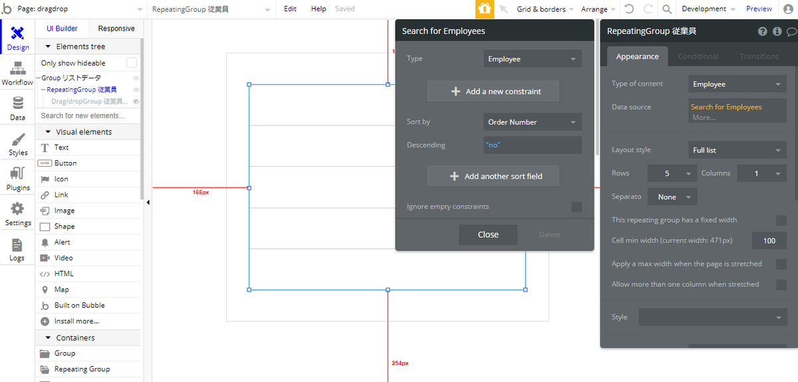Select the HTML visual element
Viewport: 798px width, 382px height.
(89, 274)
